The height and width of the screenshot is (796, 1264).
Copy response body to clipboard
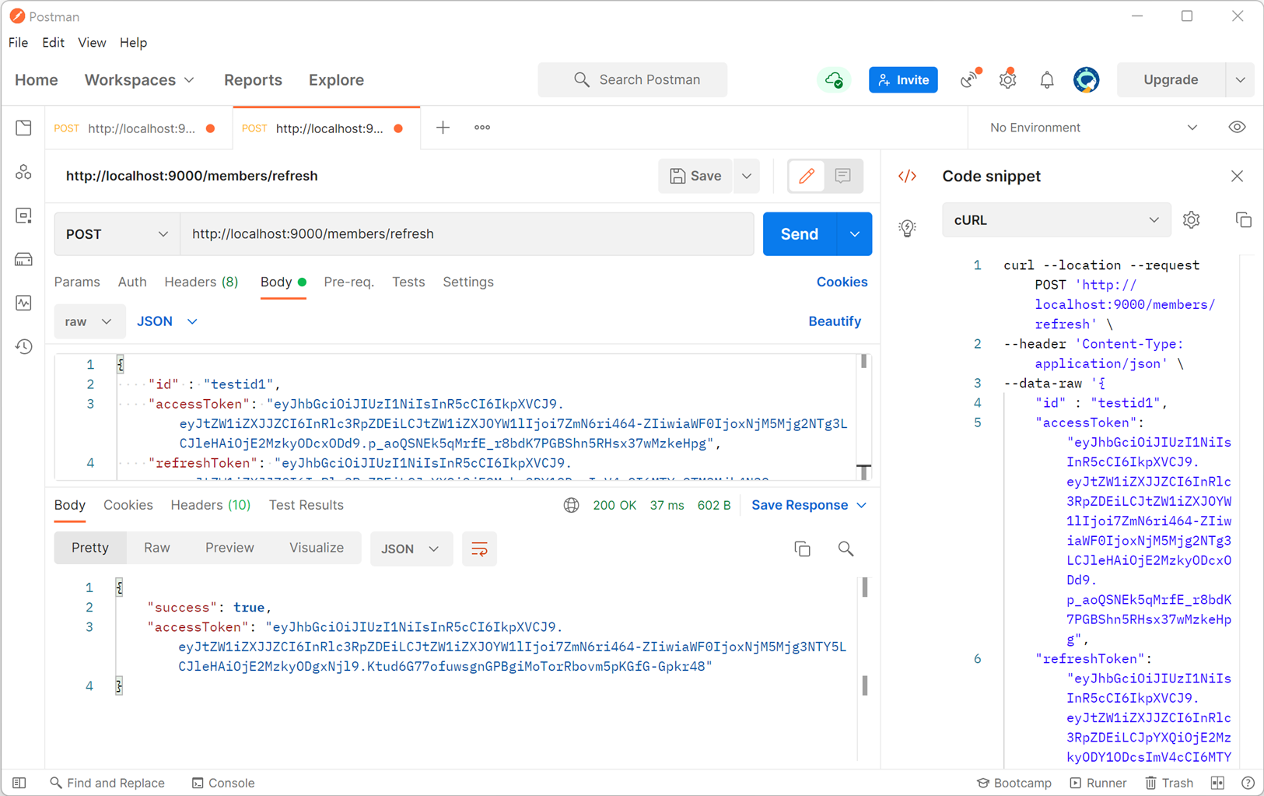coord(802,549)
